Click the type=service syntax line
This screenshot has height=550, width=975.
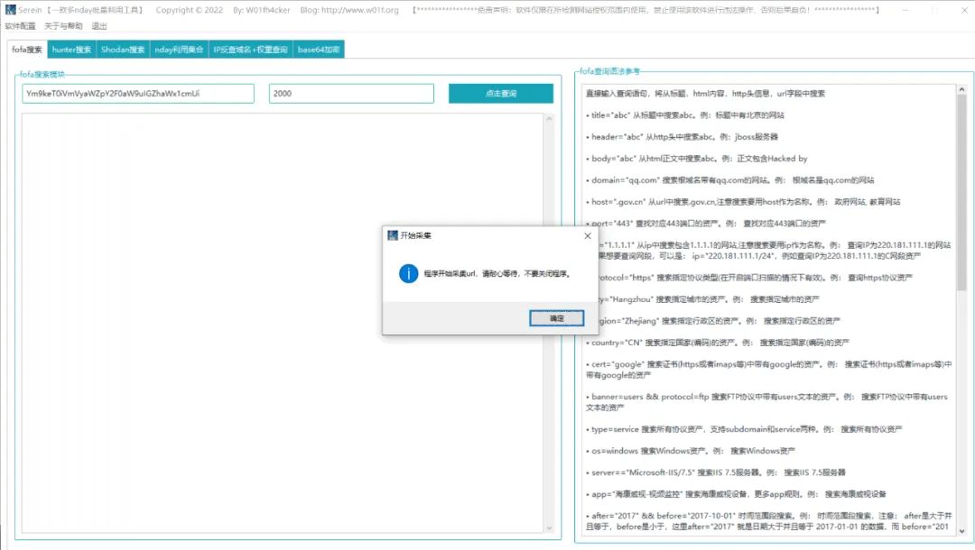(744, 429)
